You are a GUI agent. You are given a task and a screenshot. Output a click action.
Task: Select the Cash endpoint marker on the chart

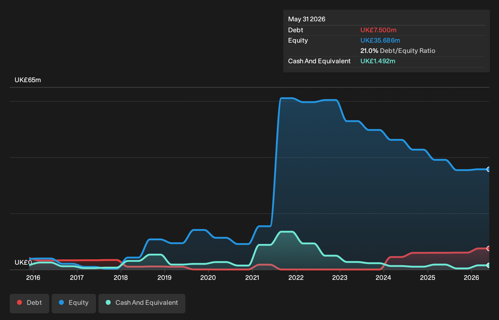click(489, 265)
